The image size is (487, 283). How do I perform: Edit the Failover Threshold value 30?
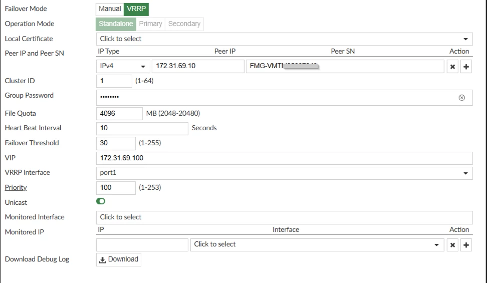click(116, 143)
